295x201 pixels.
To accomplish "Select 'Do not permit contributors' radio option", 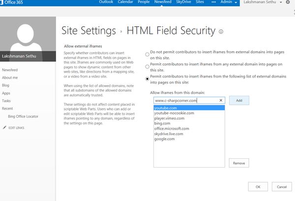I will 147,55.
